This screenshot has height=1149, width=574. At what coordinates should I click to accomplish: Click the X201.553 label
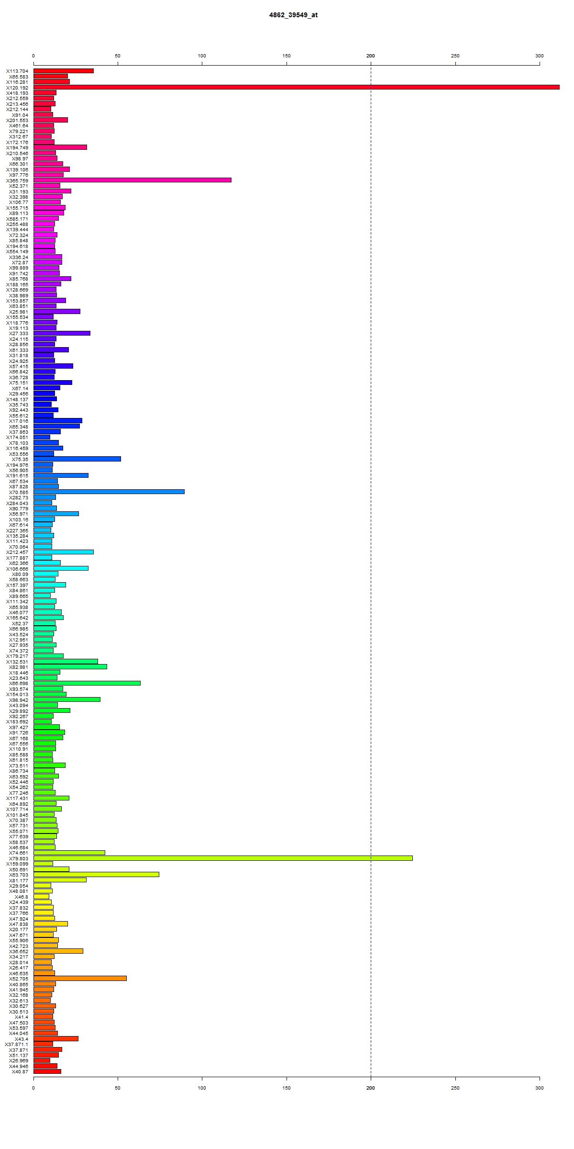click(x=17, y=120)
